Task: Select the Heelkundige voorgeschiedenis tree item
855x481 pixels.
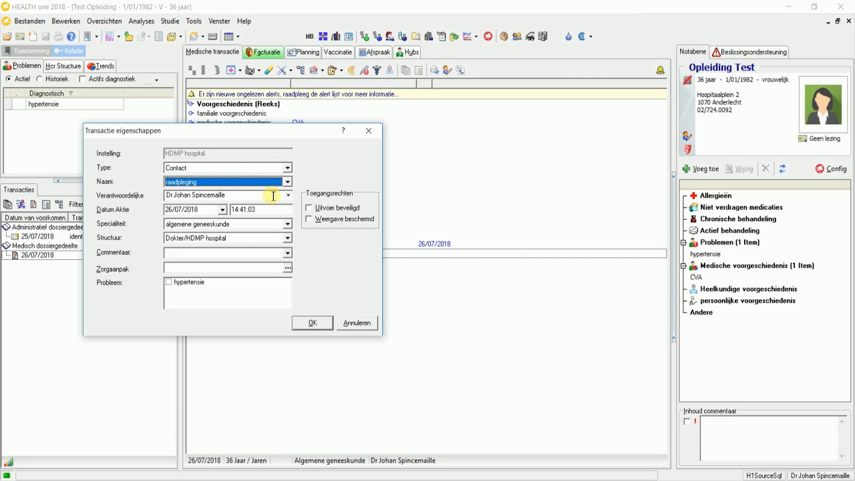Action: point(748,289)
